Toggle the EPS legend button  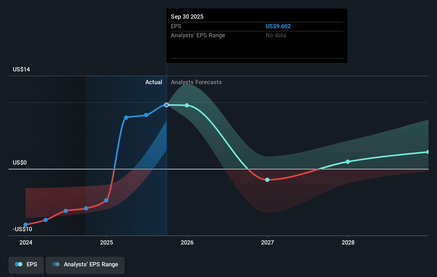(x=26, y=265)
